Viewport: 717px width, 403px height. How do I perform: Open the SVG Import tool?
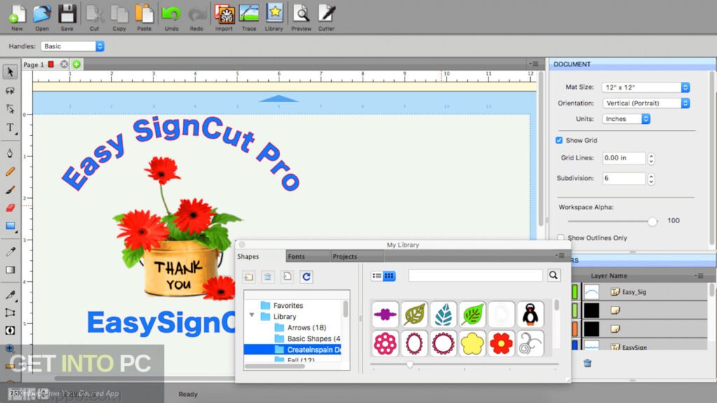tap(224, 15)
